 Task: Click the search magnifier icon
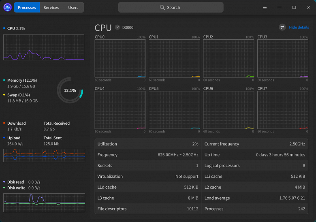(x=162, y=7)
